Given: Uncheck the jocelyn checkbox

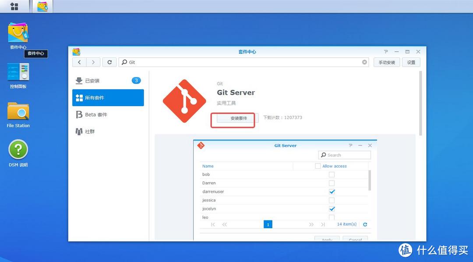Looking at the screenshot, I should coord(332,209).
